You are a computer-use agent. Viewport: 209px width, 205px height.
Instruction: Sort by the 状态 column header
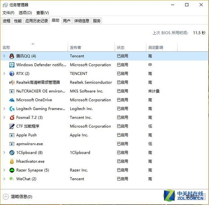130,47
